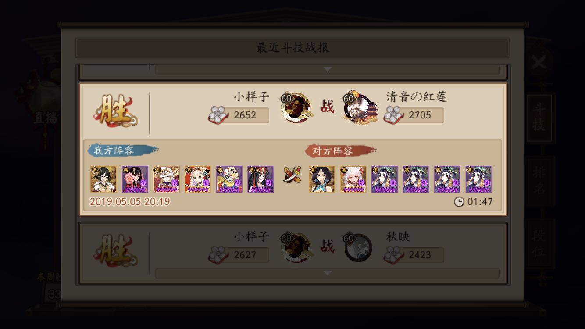Expand the 秋映 battle record arrow
The width and height of the screenshot is (585, 329).
tap(327, 273)
